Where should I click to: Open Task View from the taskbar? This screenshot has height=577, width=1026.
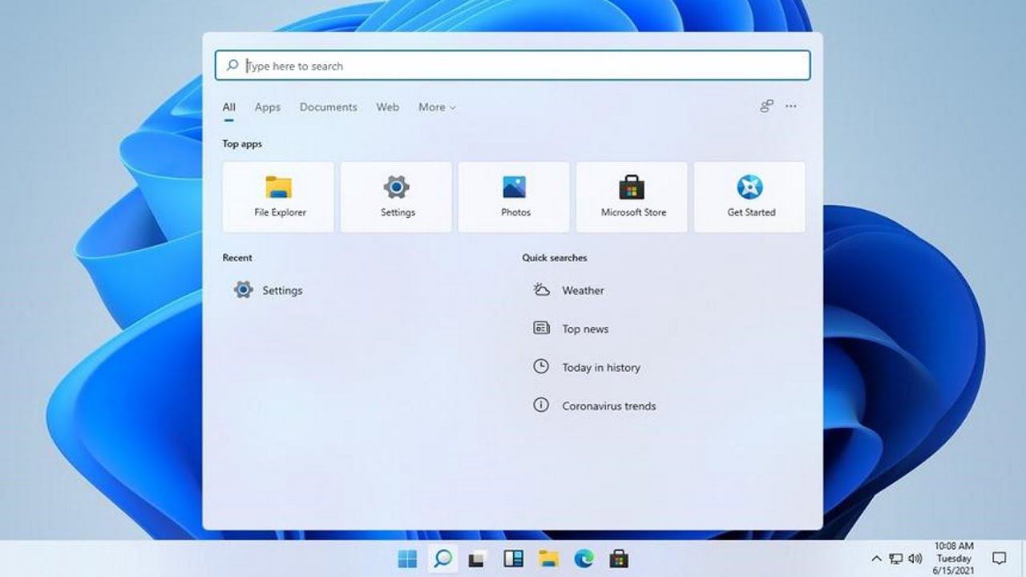coord(478,559)
